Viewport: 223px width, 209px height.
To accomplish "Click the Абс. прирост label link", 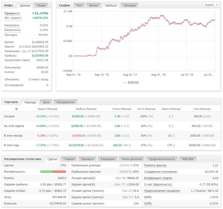I will tap(13, 18).
